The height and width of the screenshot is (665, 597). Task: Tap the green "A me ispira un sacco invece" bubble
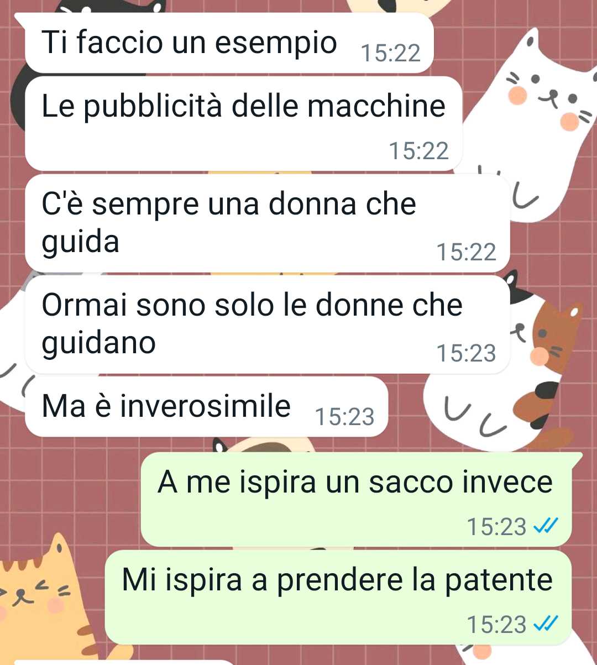pyautogui.click(x=356, y=500)
